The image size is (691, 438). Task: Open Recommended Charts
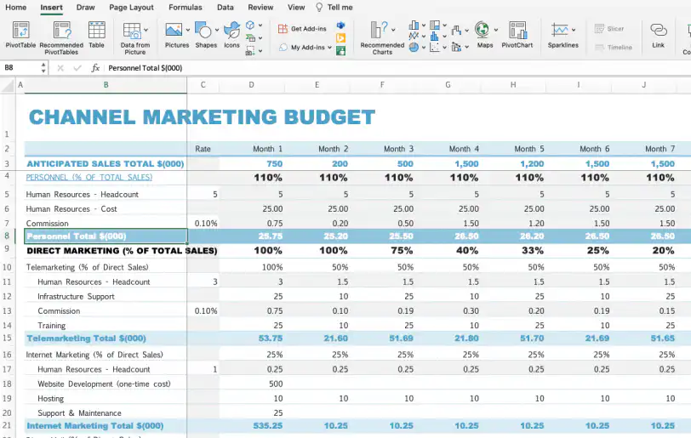(382, 38)
